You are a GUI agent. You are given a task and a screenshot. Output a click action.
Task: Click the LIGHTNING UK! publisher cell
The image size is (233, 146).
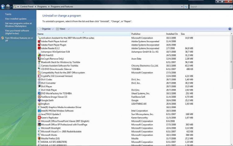(139, 104)
